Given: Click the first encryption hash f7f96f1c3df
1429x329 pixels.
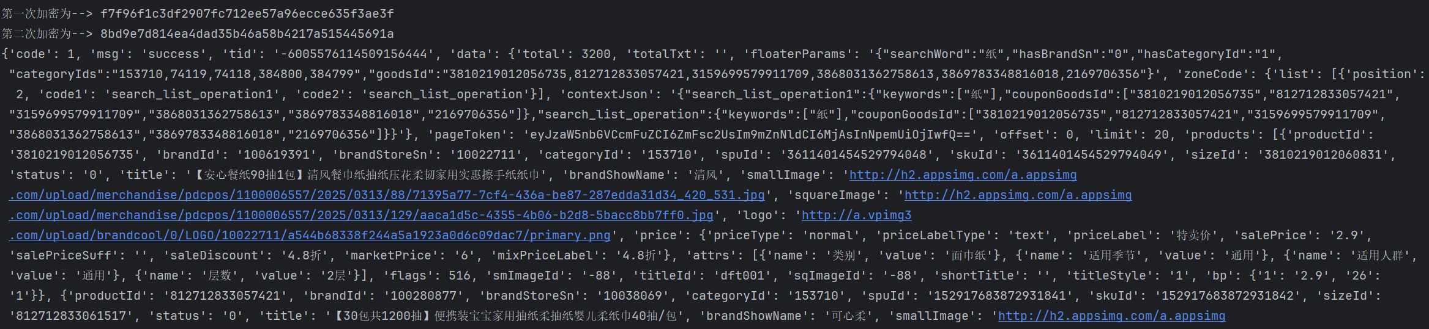Looking at the screenshot, I should pos(247,13).
